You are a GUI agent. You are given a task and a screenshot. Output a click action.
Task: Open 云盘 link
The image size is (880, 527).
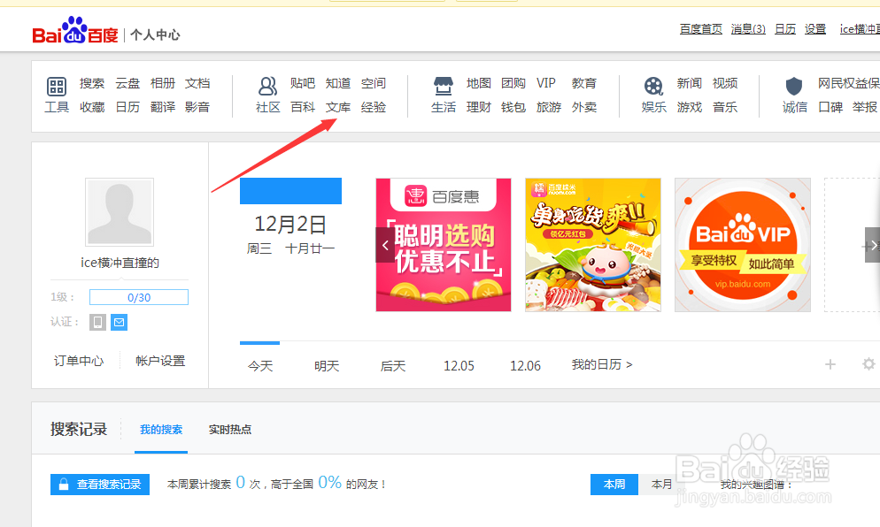[x=127, y=83]
